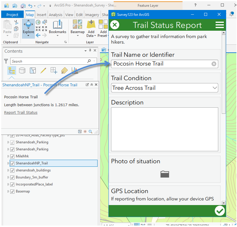Click the Report Trail Status link
The image size is (237, 227).
coord(21,112)
